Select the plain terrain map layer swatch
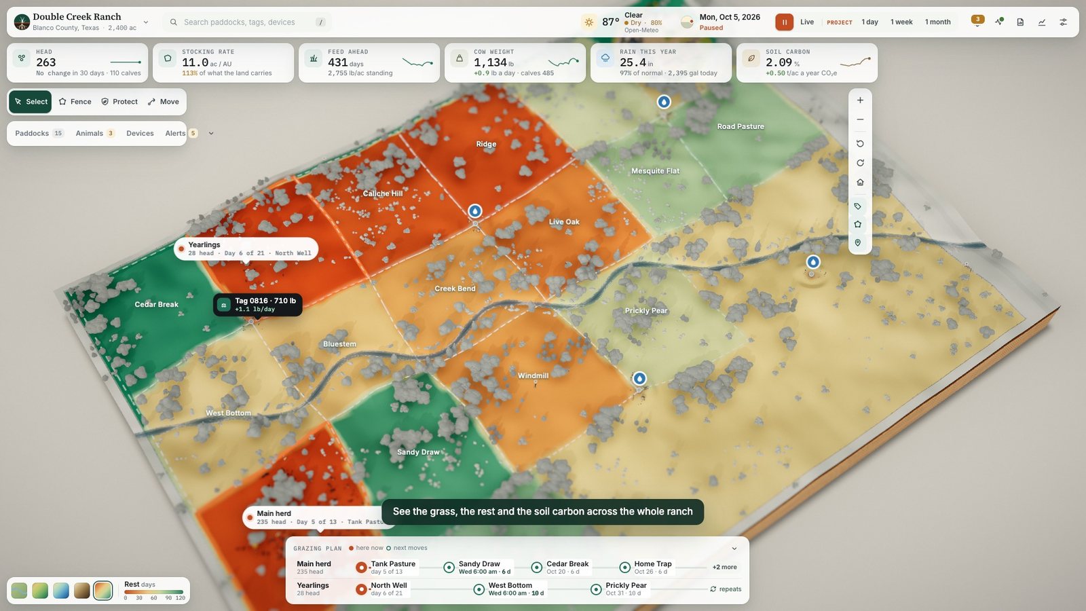This screenshot has width=1086, height=611. point(20,590)
